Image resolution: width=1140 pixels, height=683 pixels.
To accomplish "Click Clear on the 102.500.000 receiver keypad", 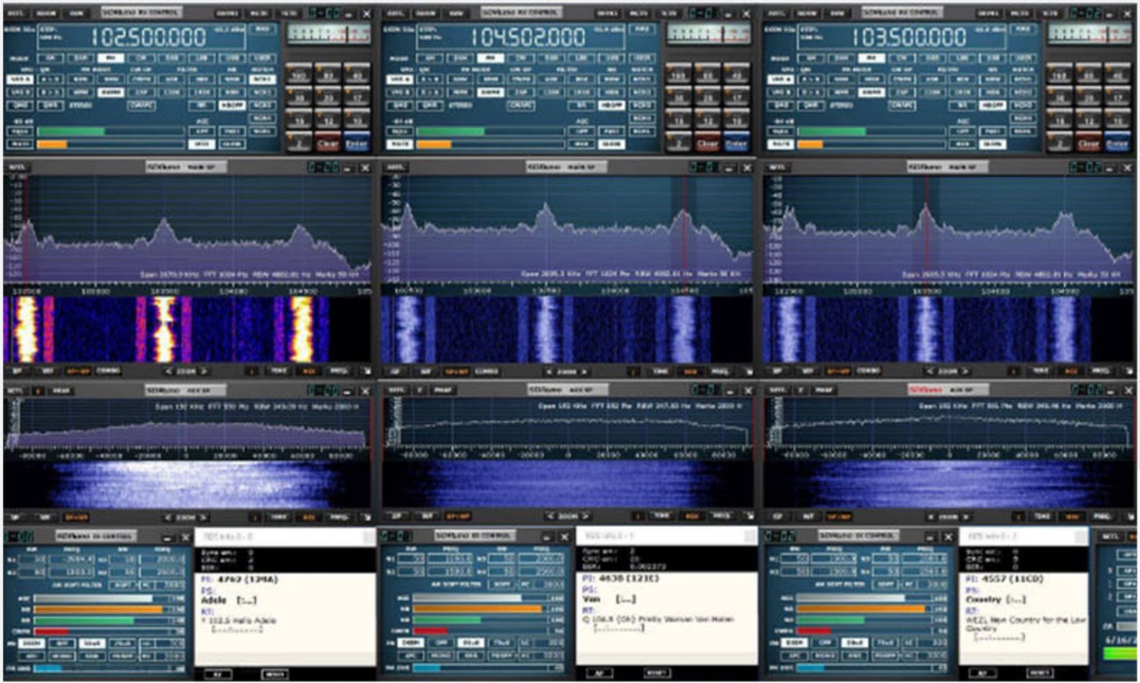I will pos(328,143).
